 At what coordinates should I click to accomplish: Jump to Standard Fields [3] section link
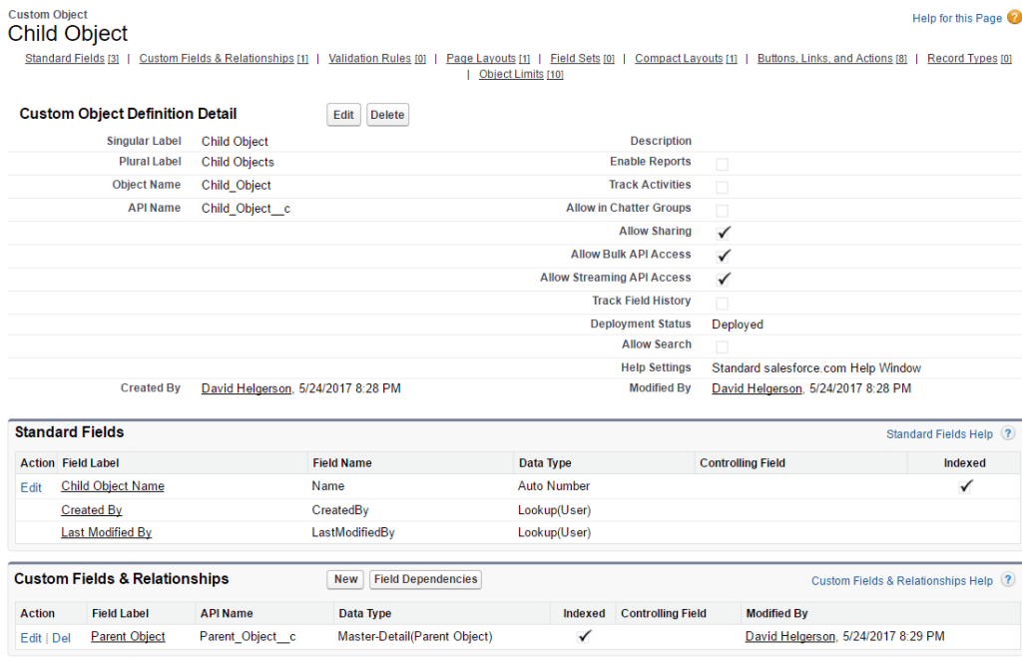pos(72,58)
